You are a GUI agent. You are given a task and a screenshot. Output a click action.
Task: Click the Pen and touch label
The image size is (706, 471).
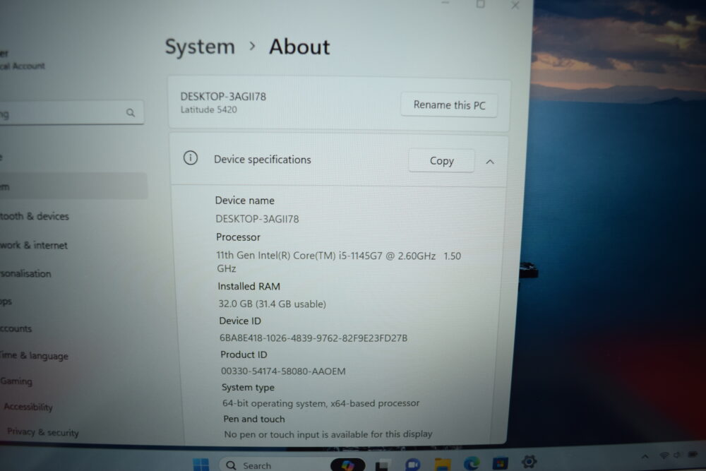click(x=254, y=419)
